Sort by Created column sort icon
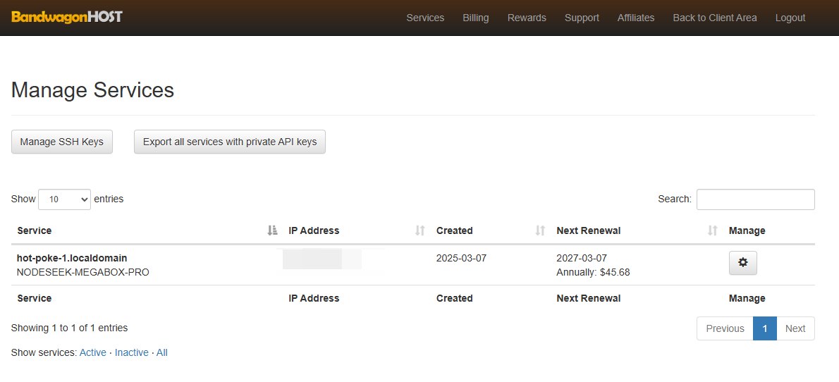Screen dimensions: 839x382 point(540,230)
